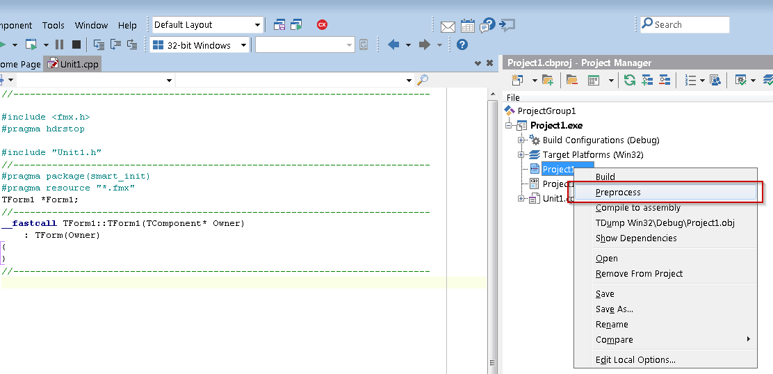Open the Back navigation history dropdown
This screenshot has height=374, width=773.
[408, 45]
